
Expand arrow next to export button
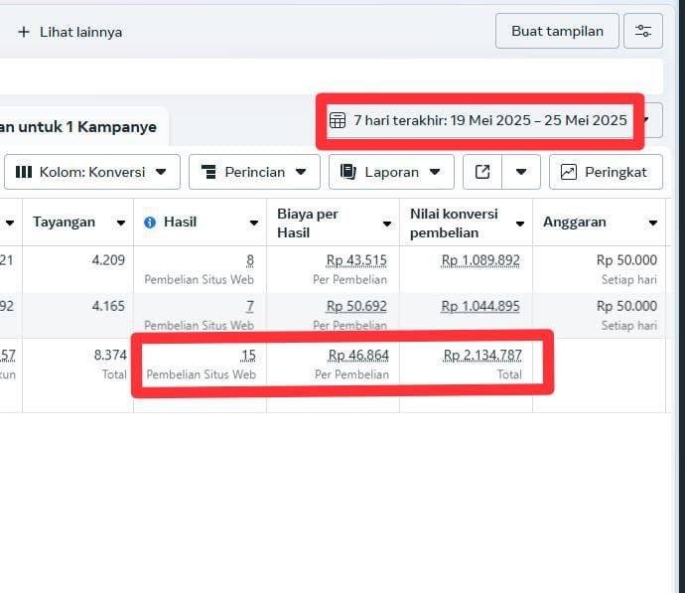[x=521, y=172]
